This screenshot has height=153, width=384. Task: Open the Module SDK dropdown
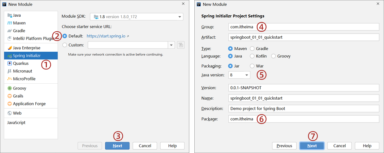coord(180,17)
